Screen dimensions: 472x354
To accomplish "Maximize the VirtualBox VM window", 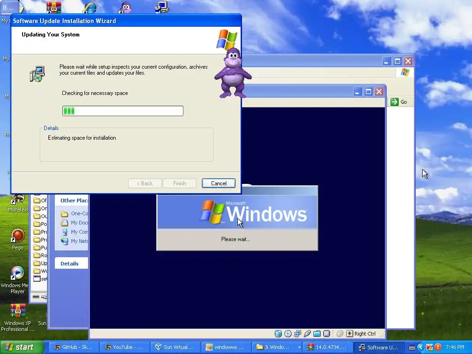I will 368,92.
